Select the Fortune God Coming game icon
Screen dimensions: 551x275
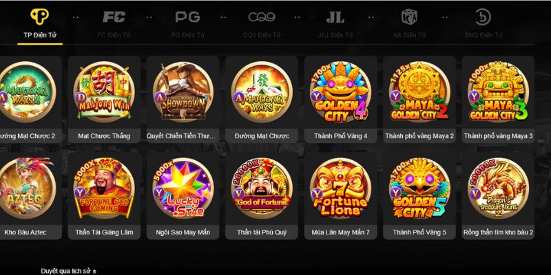click(104, 188)
